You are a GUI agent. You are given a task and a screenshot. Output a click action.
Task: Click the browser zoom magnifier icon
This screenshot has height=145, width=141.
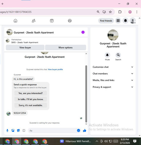98,12
